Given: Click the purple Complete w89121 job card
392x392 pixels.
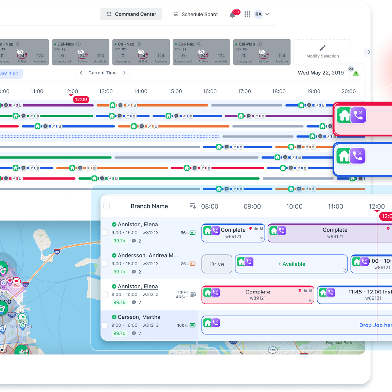Looking at the screenshot, I should [x=330, y=233].
